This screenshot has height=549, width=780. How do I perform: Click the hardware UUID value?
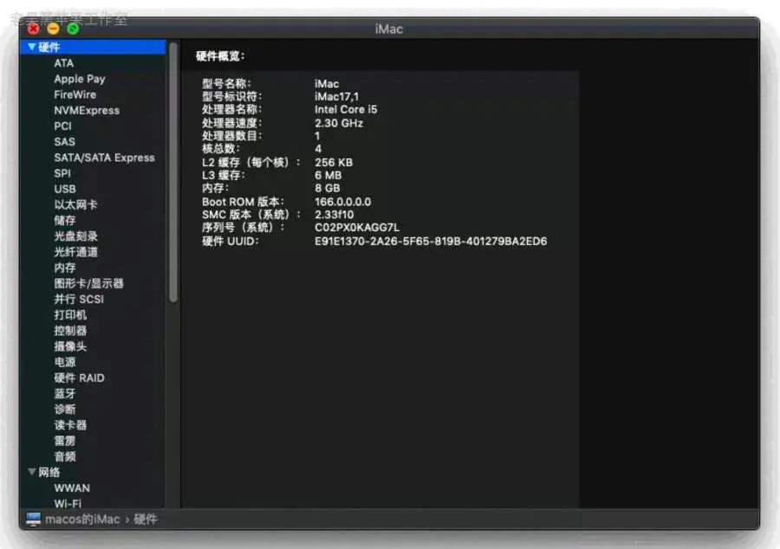(x=430, y=241)
